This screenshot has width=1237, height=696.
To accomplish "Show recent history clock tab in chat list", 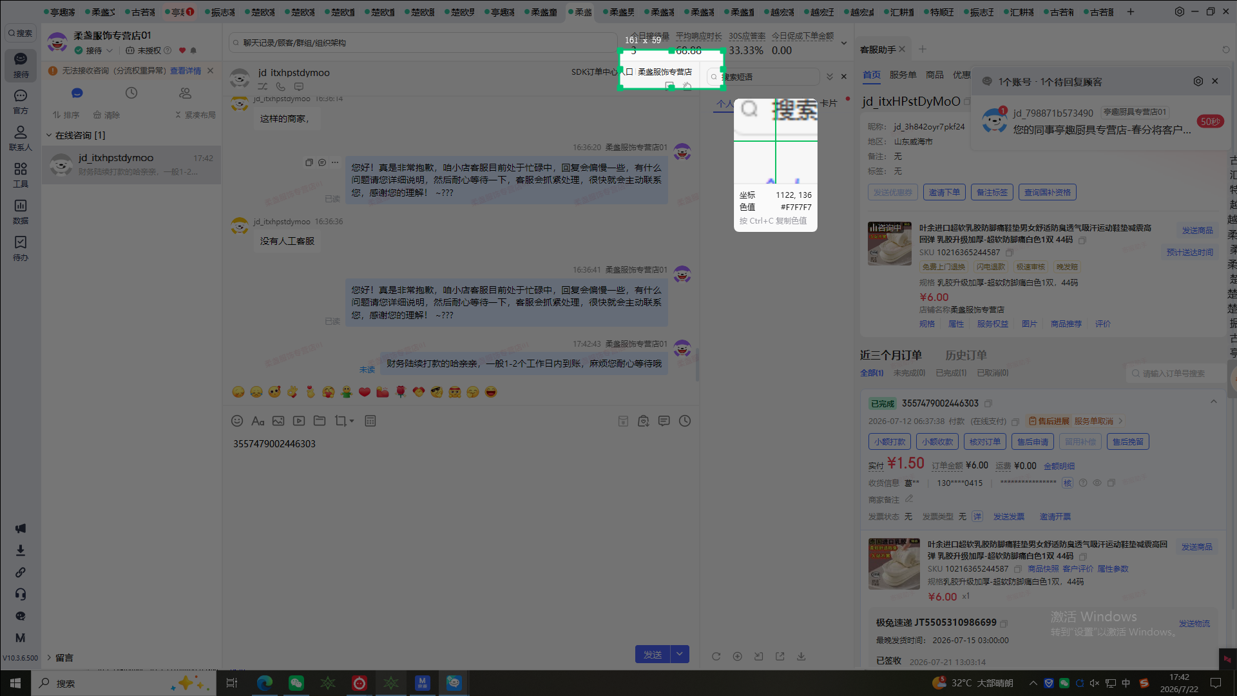I will point(131,93).
